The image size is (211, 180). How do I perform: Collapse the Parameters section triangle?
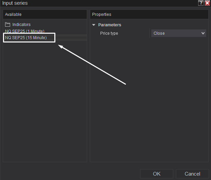pos(94,25)
